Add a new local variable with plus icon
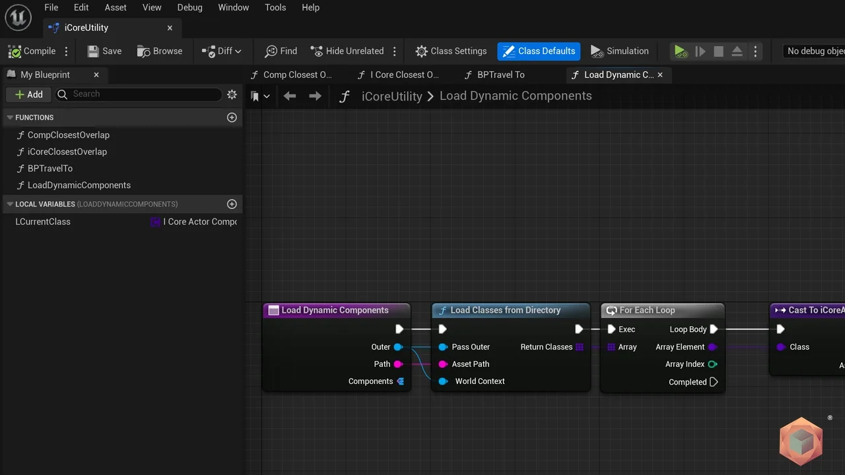The height and width of the screenshot is (475, 845). click(232, 204)
